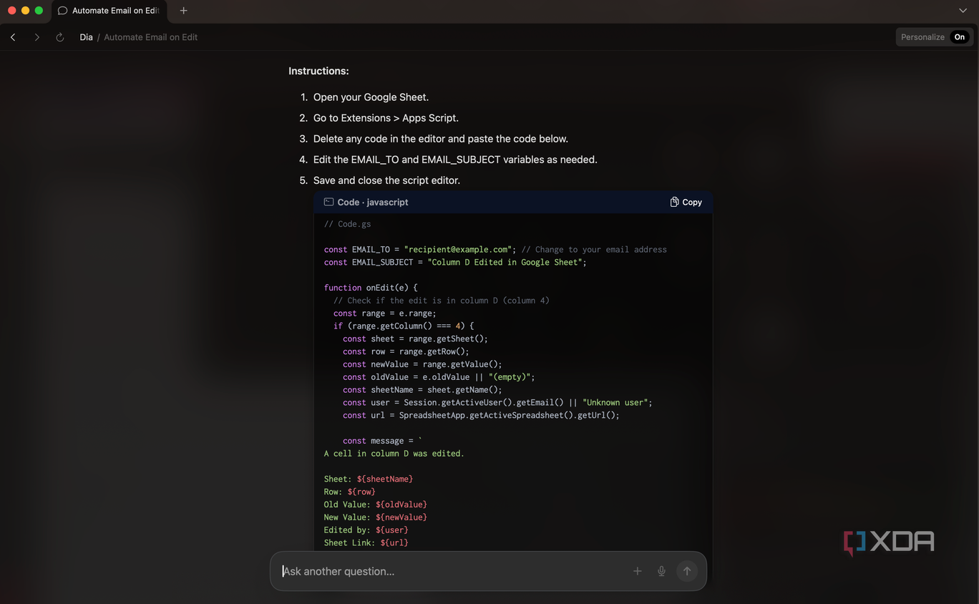Click the plus attach icon in the input bar

tap(638, 571)
